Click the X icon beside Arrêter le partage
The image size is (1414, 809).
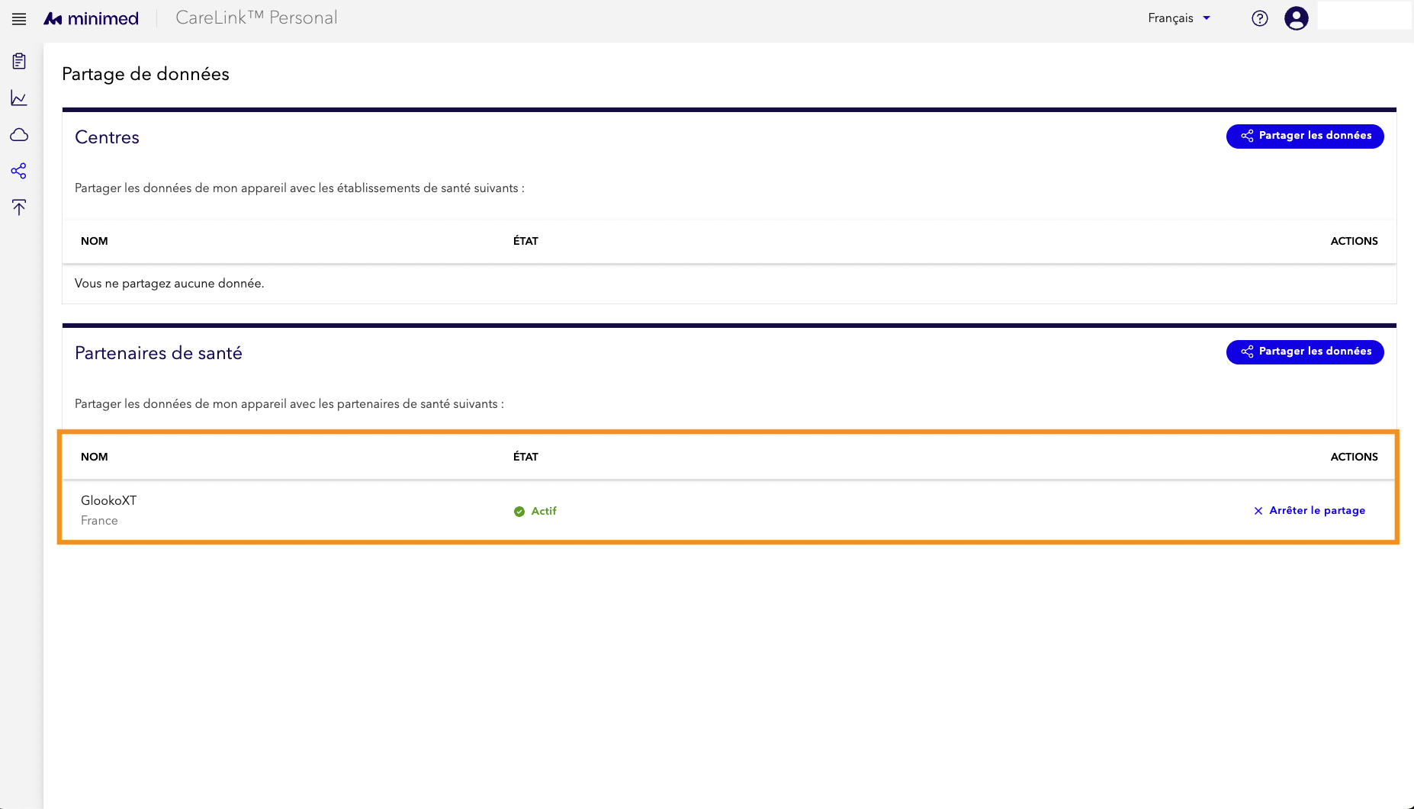pos(1258,511)
